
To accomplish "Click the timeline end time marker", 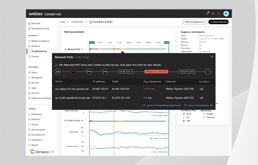I will tap(167, 42).
